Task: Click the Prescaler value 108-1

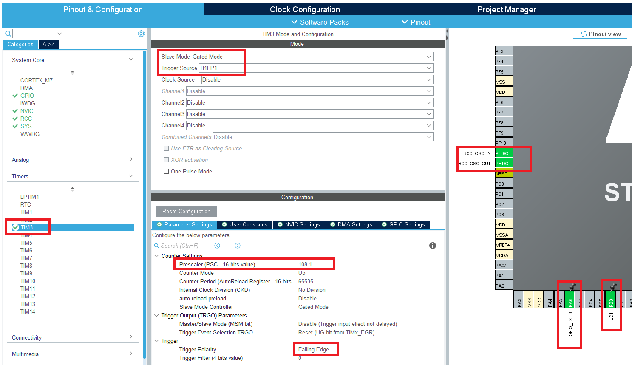Action: (x=305, y=264)
